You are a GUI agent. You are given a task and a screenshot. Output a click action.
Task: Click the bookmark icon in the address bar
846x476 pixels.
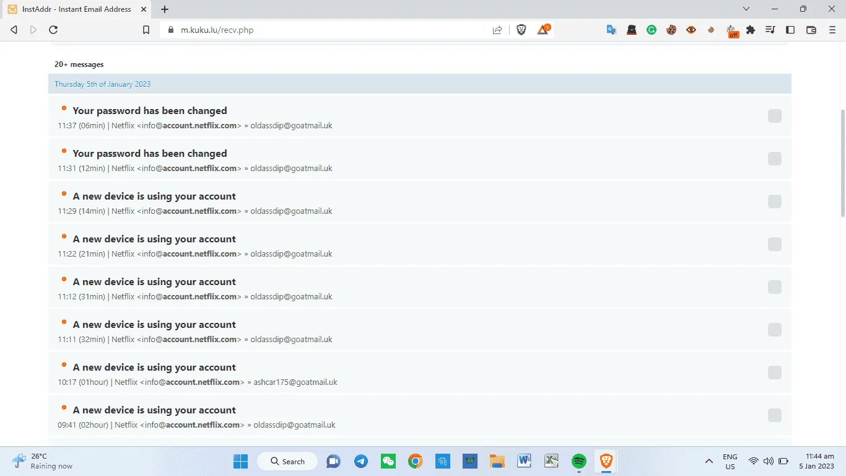coord(146,30)
